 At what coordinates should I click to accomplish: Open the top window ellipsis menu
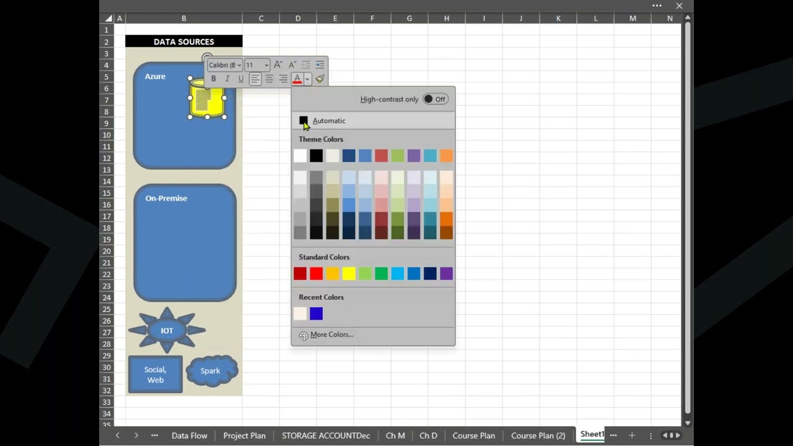[x=657, y=6]
